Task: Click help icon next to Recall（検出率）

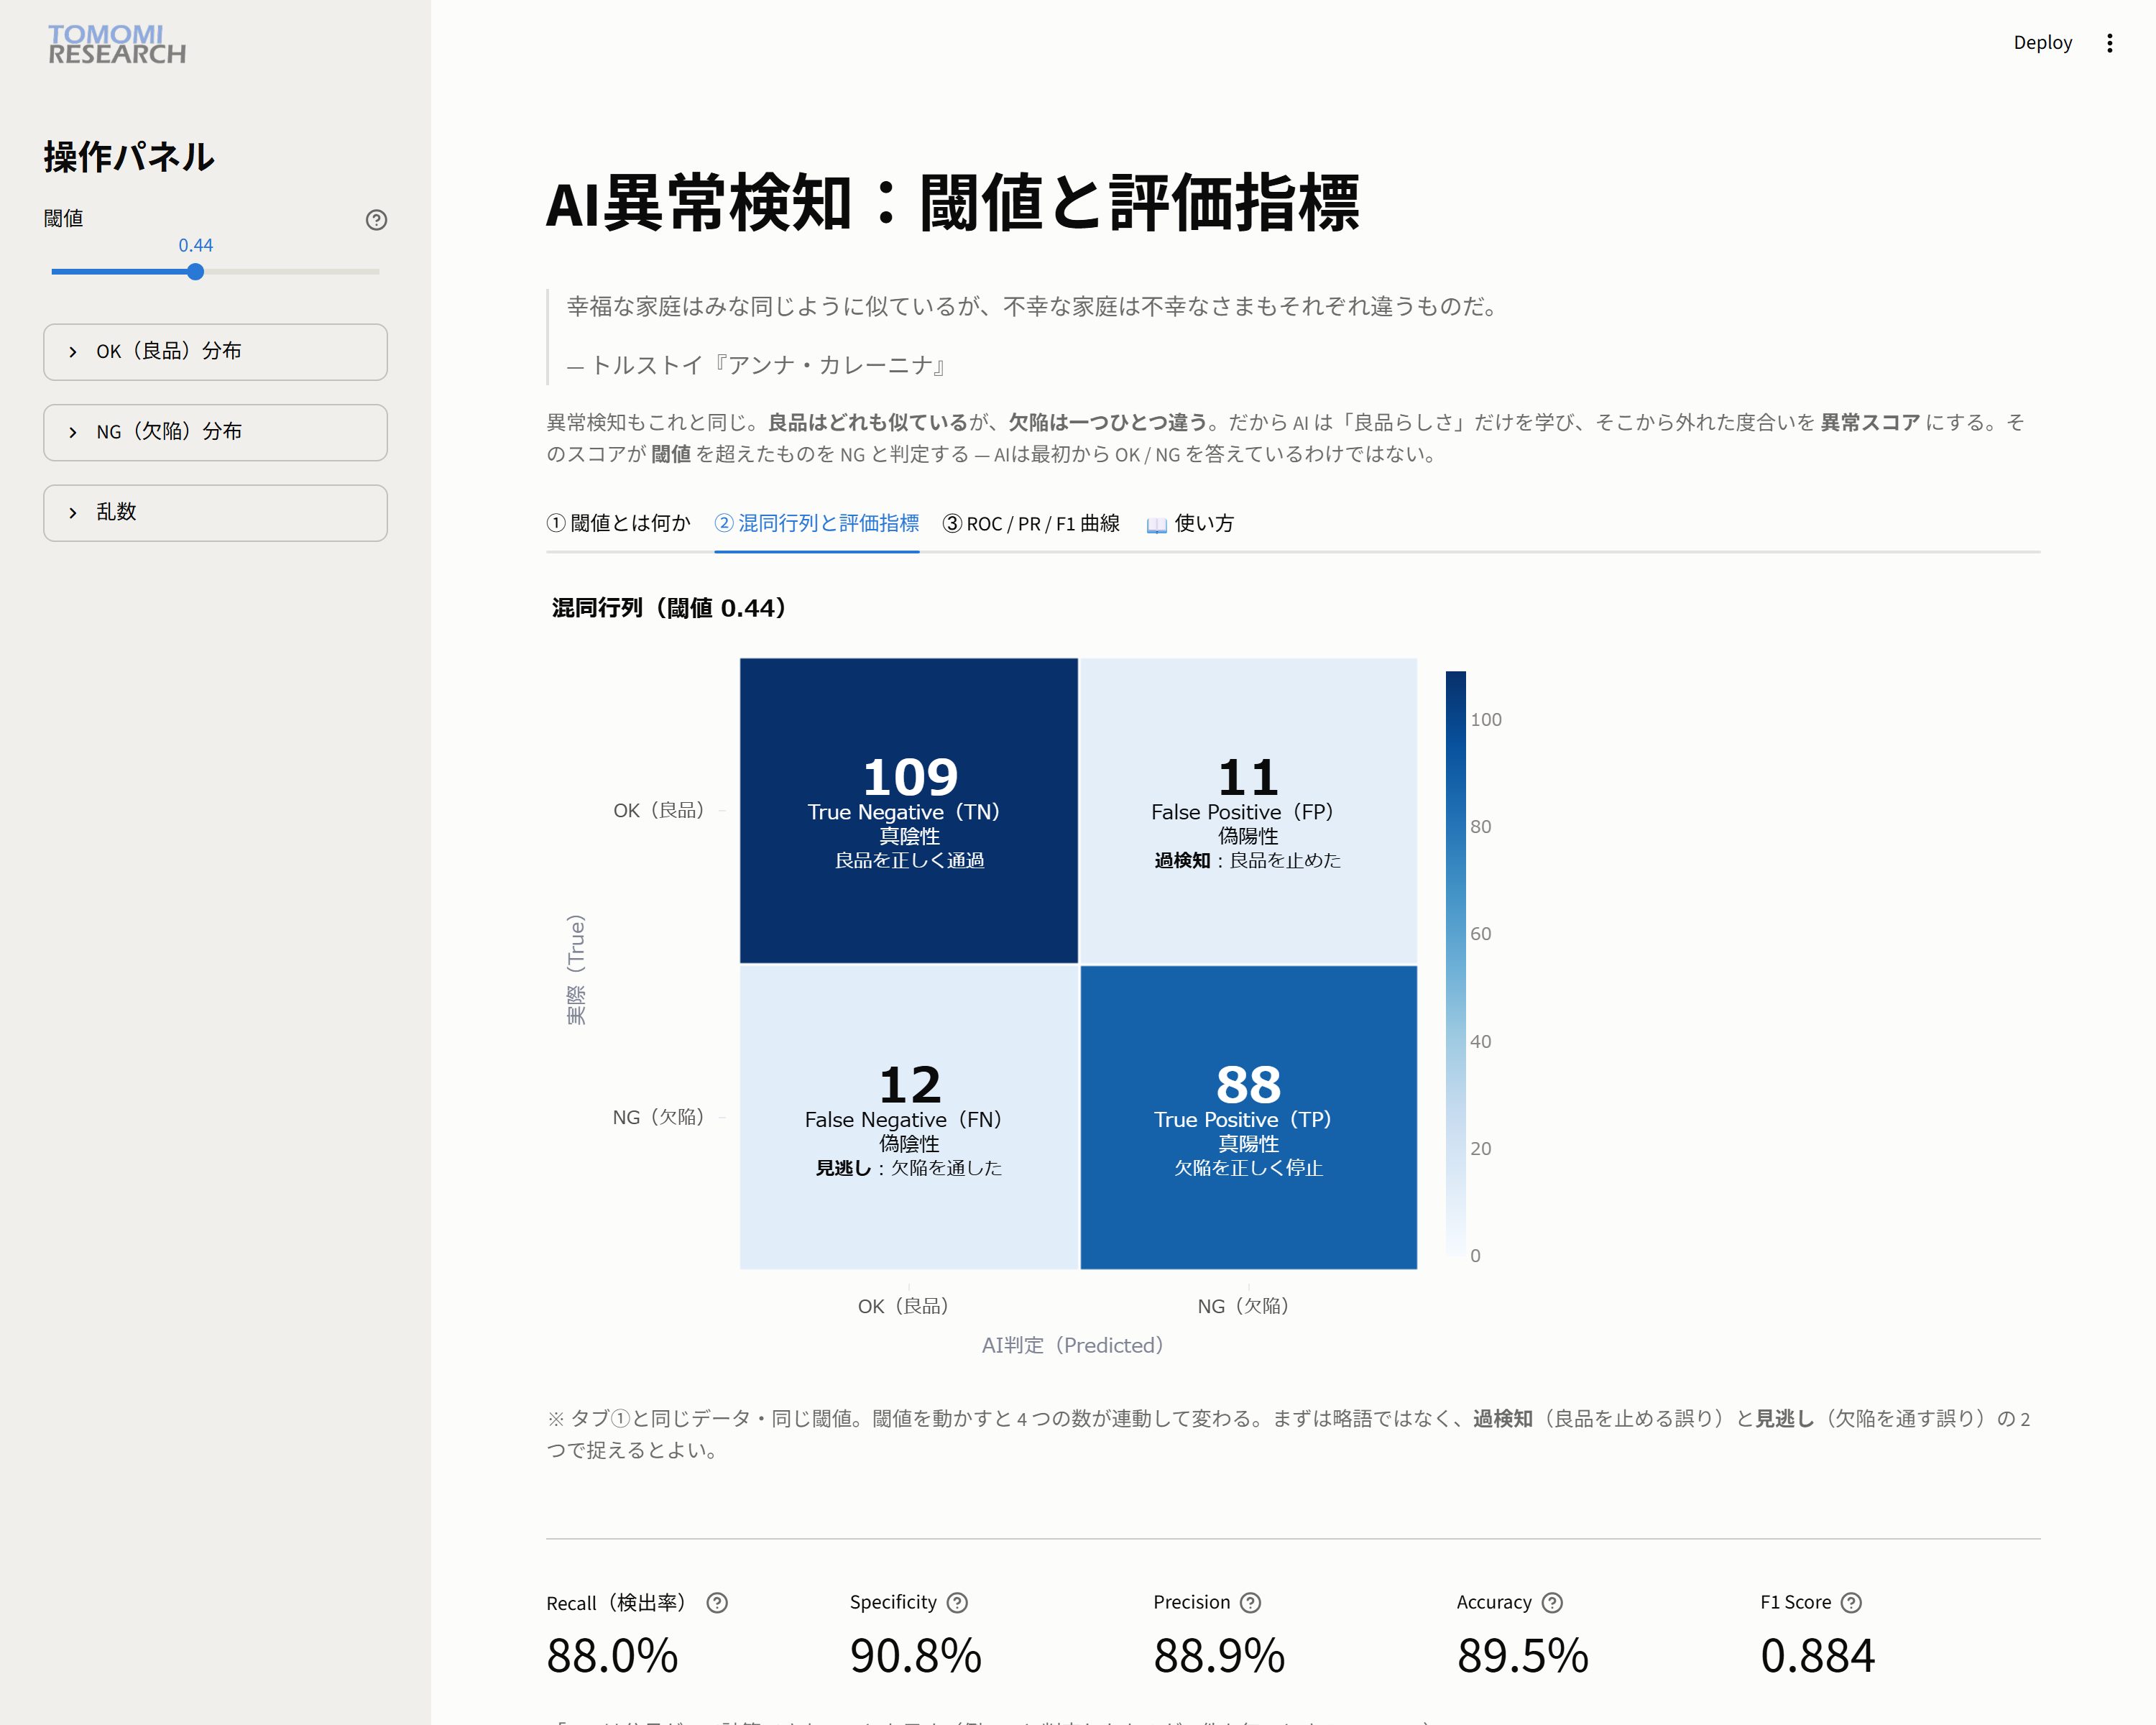Action: click(x=717, y=1603)
